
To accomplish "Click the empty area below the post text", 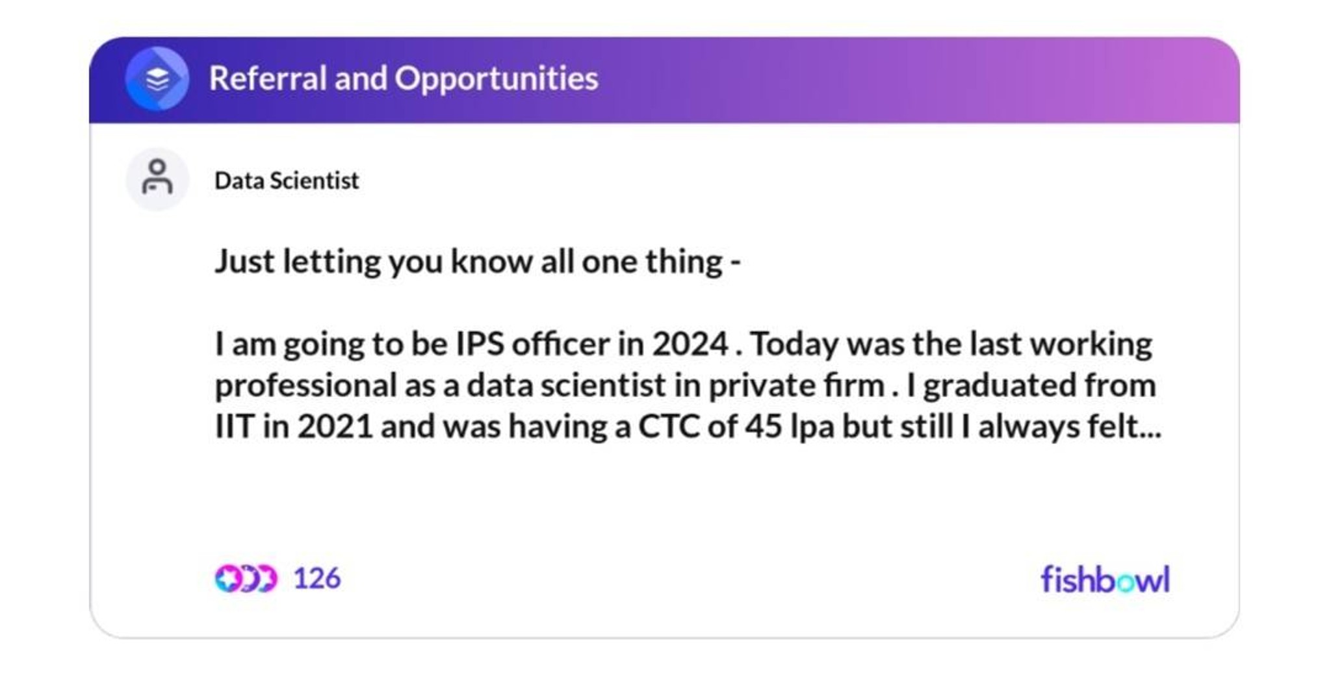I will 663,500.
